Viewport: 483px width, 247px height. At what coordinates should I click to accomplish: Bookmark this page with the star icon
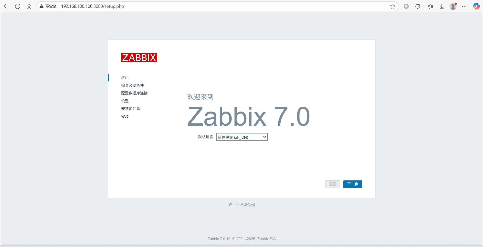pyautogui.click(x=393, y=6)
